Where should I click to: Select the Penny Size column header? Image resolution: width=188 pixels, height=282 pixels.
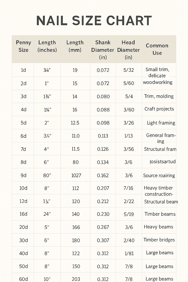[x=23, y=46]
